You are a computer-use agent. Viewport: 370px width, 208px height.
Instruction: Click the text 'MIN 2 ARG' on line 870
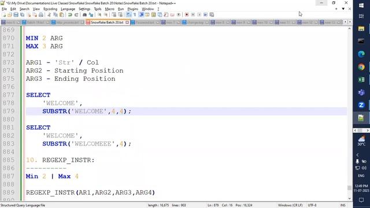[44, 38]
